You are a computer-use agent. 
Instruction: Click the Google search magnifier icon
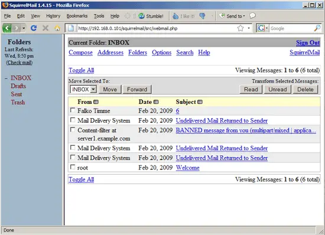click(x=317, y=28)
